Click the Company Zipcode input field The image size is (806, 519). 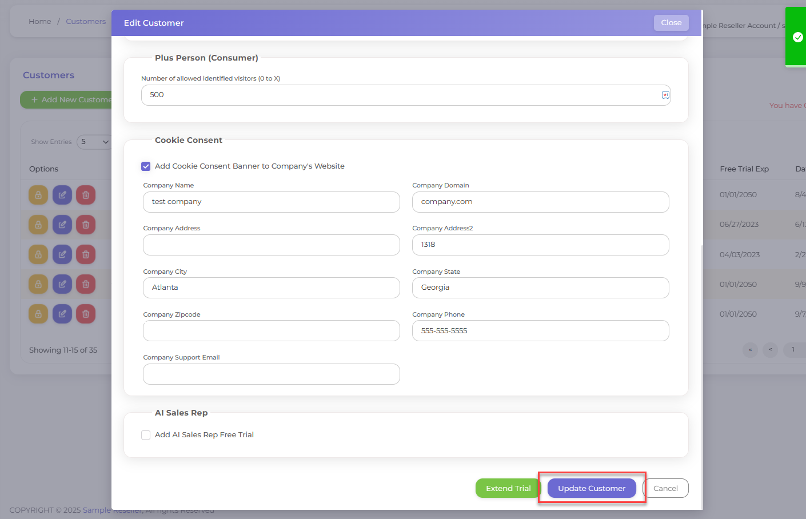(x=271, y=331)
